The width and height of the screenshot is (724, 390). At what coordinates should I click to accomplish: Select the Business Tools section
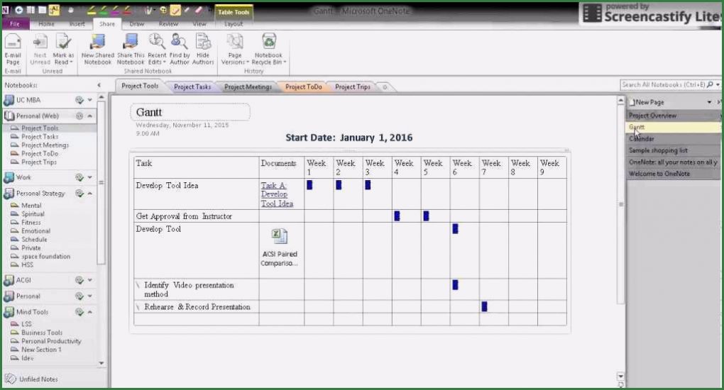(42, 333)
